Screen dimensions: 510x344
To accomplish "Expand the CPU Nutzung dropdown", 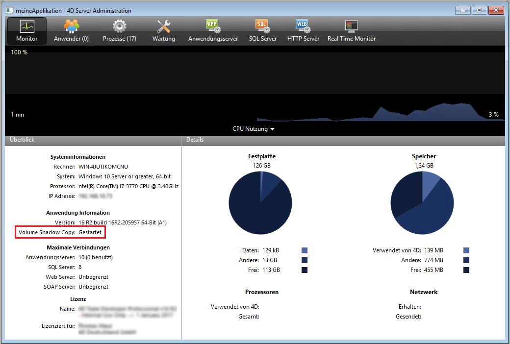I will click(x=254, y=129).
